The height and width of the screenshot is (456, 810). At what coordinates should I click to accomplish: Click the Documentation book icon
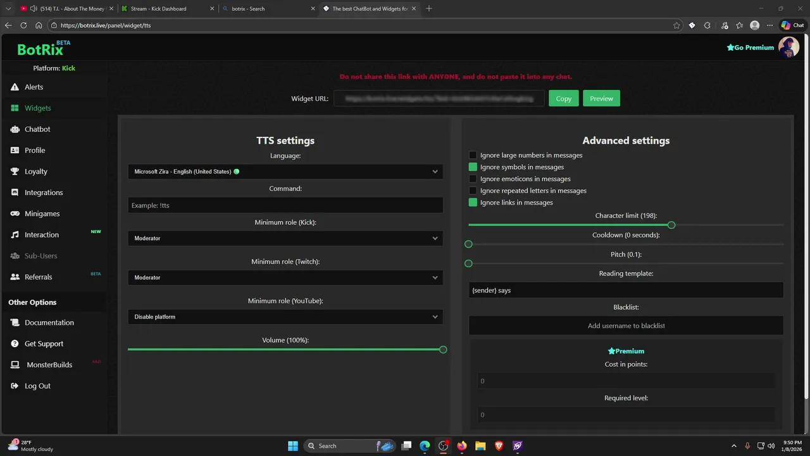pyautogui.click(x=15, y=322)
